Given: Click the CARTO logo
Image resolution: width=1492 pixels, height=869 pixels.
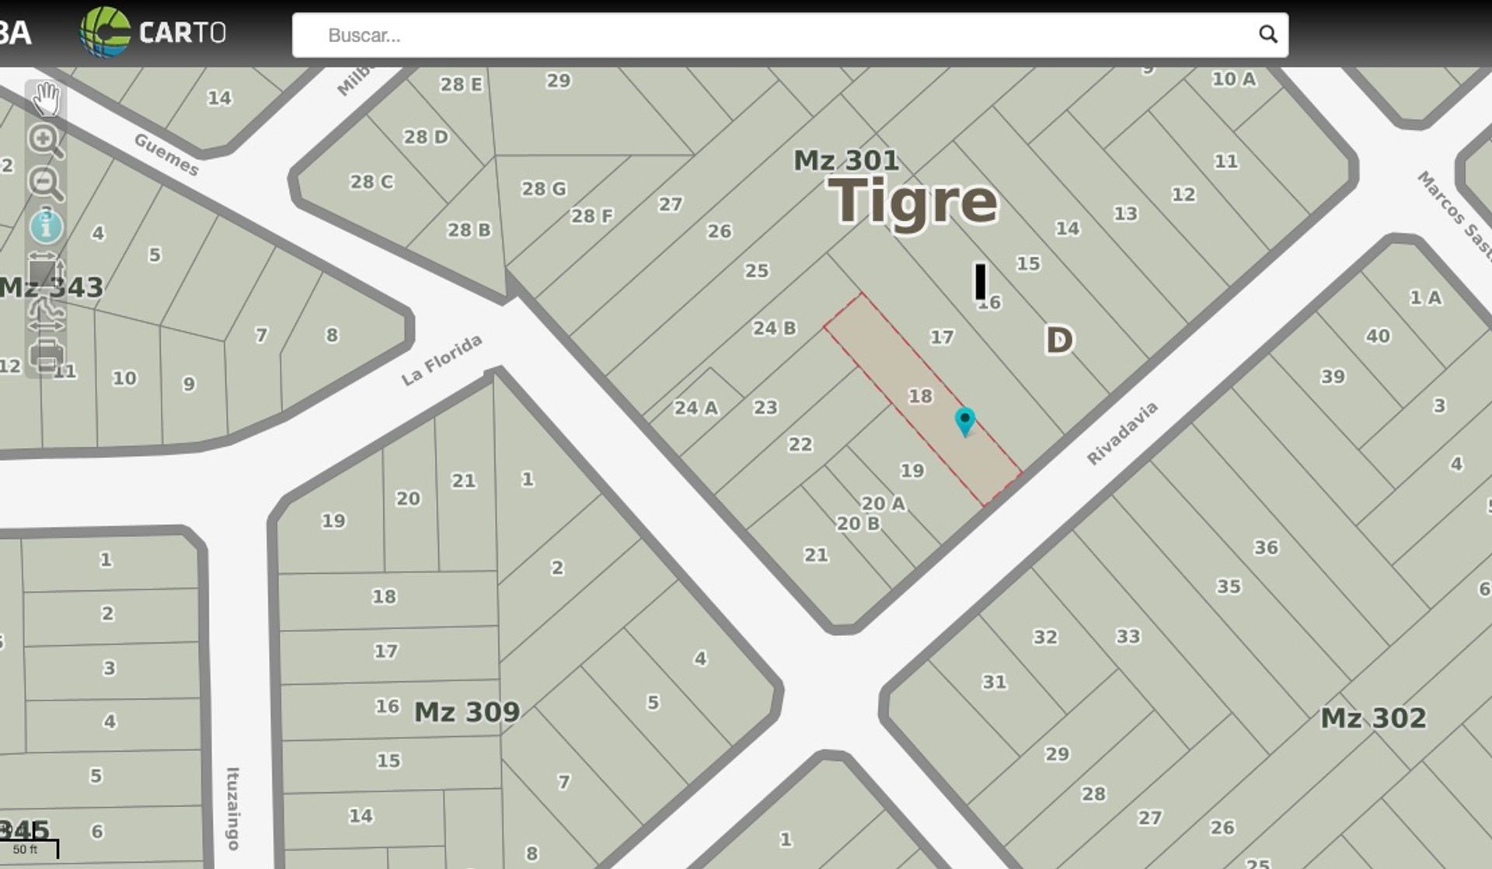Looking at the screenshot, I should [x=153, y=33].
